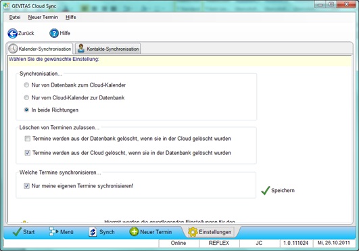The image size is (359, 251).
Task: Click the Synch document icon
Action: 93,232
